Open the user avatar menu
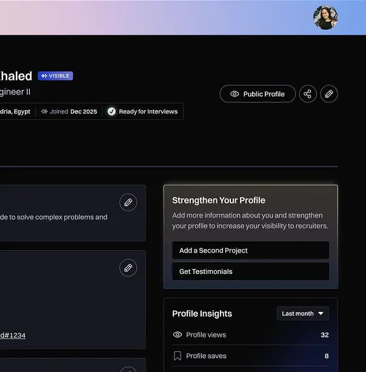The image size is (366, 372). [x=325, y=18]
